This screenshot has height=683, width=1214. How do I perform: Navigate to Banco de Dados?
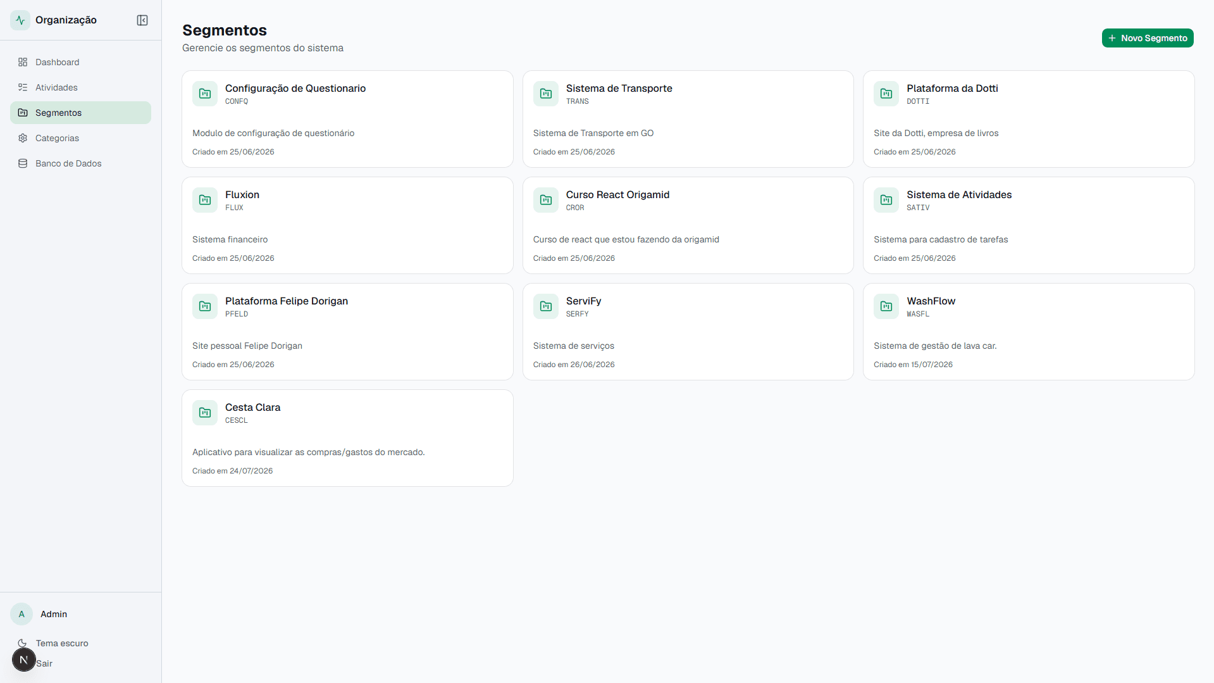(80, 163)
